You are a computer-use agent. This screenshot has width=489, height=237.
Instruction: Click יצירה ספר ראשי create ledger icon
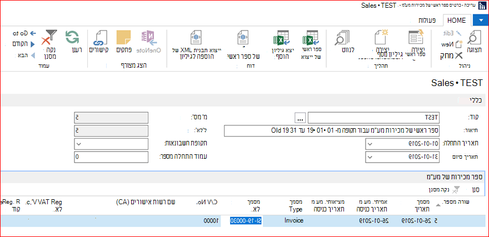coord(416,37)
